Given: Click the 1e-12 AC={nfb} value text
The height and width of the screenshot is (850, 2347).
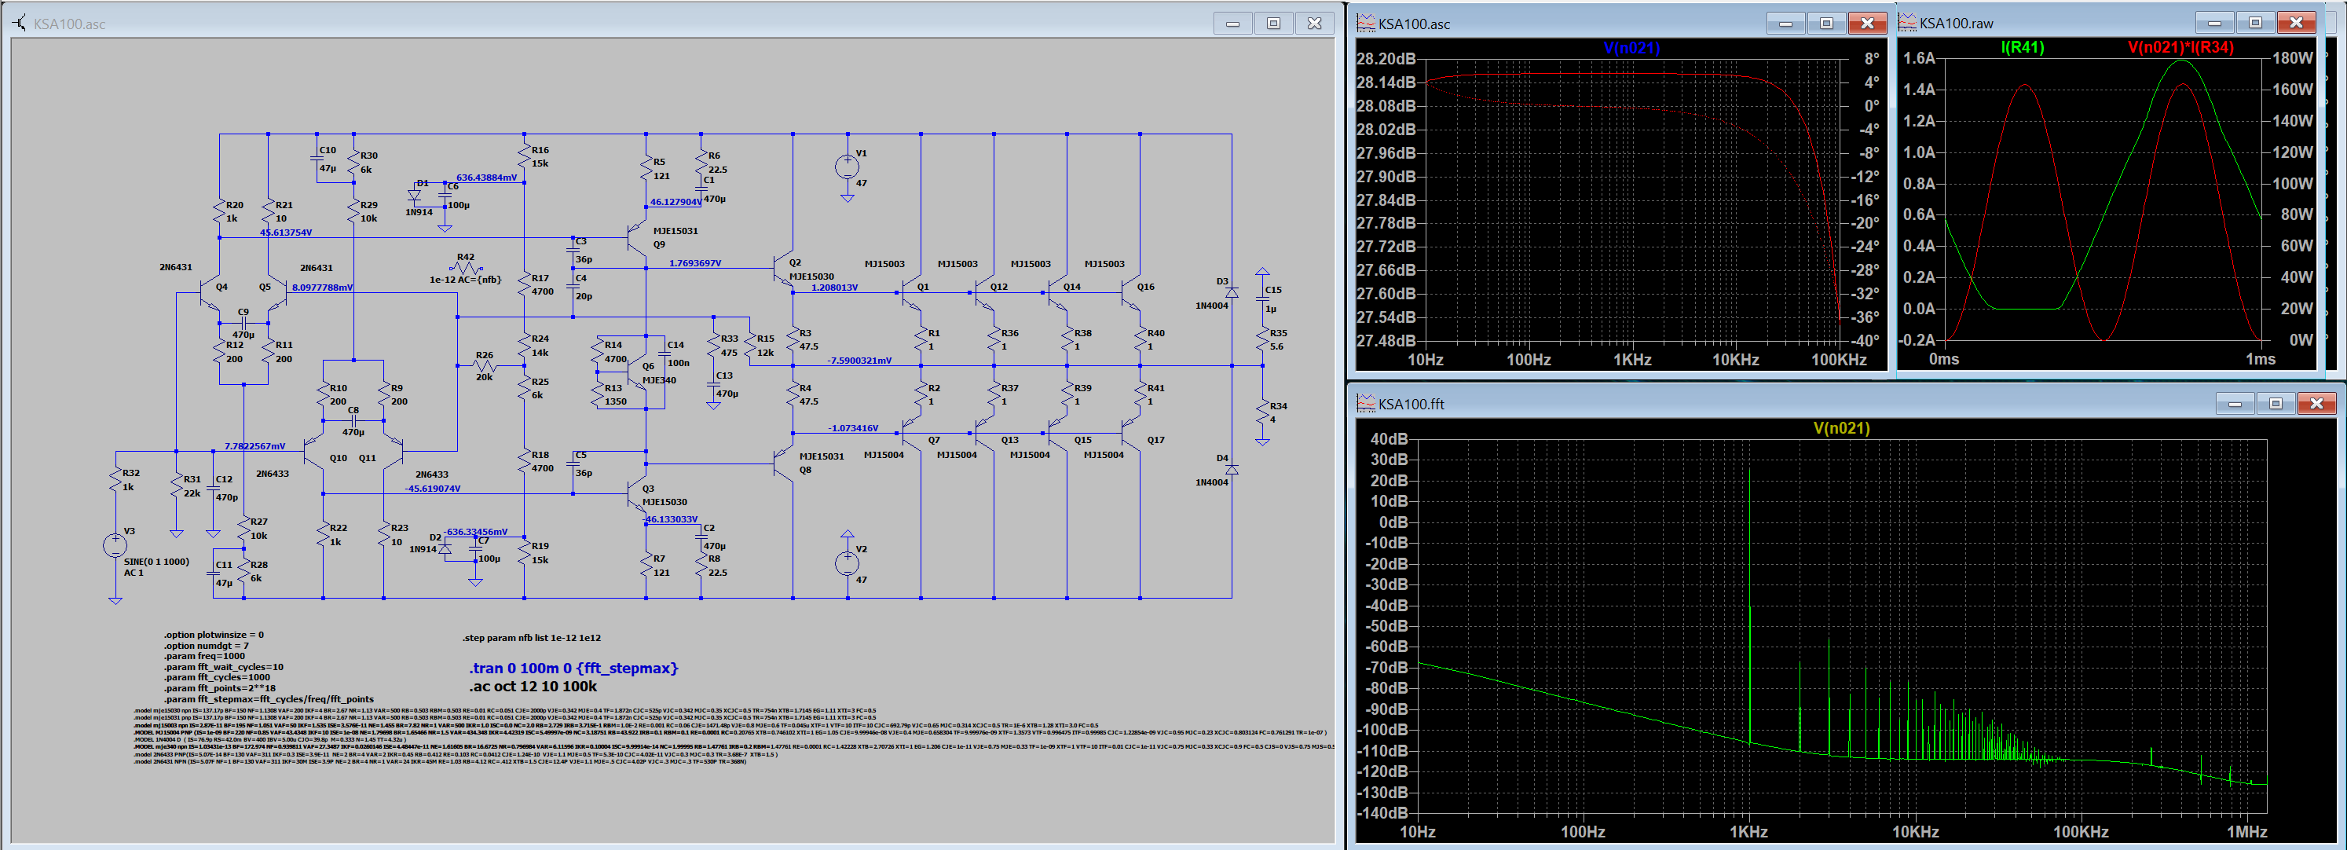Looking at the screenshot, I should coord(465,279).
